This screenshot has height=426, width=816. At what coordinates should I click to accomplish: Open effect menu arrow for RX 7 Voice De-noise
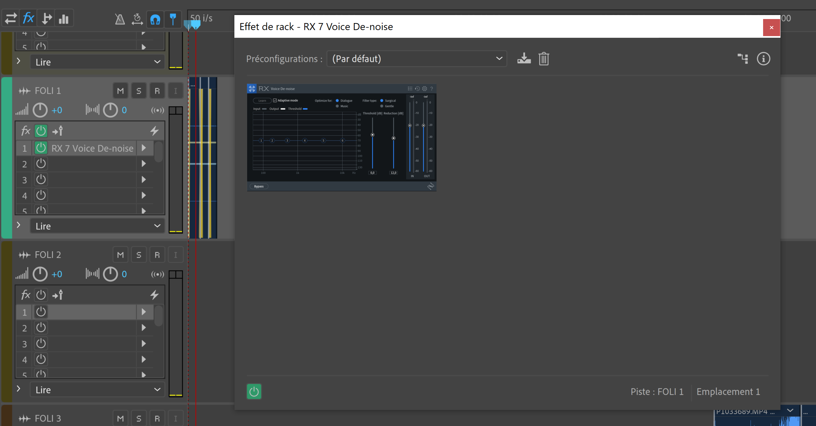(144, 148)
